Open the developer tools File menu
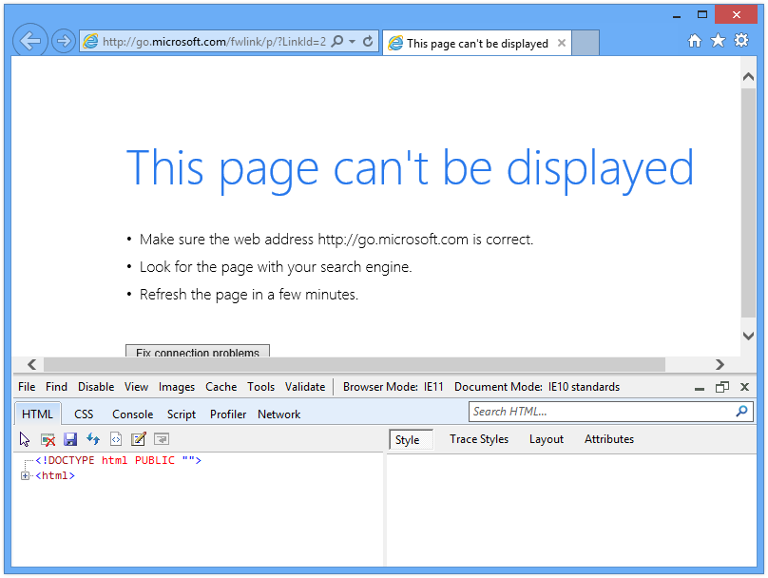This screenshot has width=768, height=578. (27, 387)
